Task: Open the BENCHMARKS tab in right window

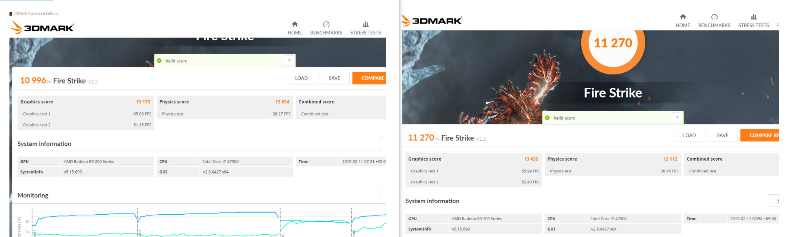Action: click(x=714, y=25)
